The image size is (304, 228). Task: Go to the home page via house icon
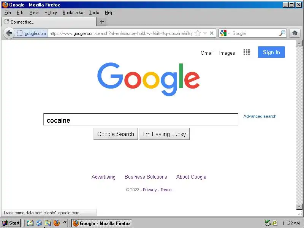coord(295,33)
